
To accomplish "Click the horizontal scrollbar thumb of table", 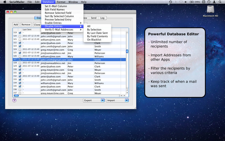I will coord(16,96).
